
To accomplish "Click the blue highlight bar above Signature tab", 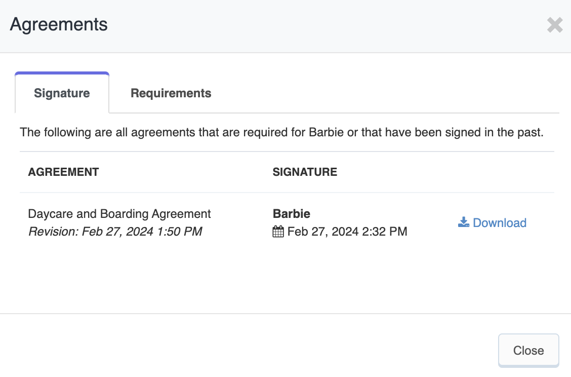I will pyautogui.click(x=62, y=73).
